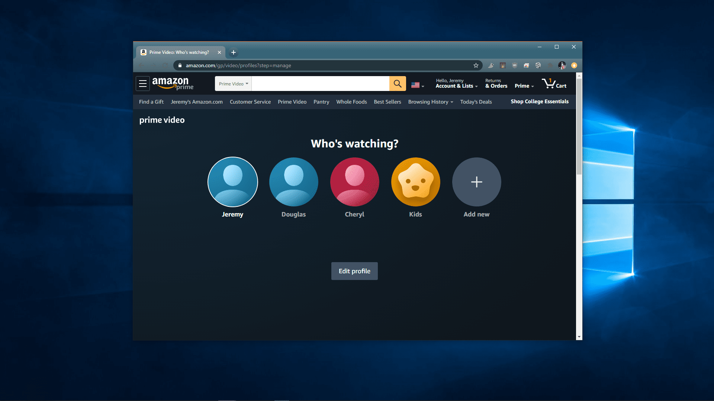Focus the Amazon search input field
Viewport: 714px width, 401px height.
coord(321,84)
